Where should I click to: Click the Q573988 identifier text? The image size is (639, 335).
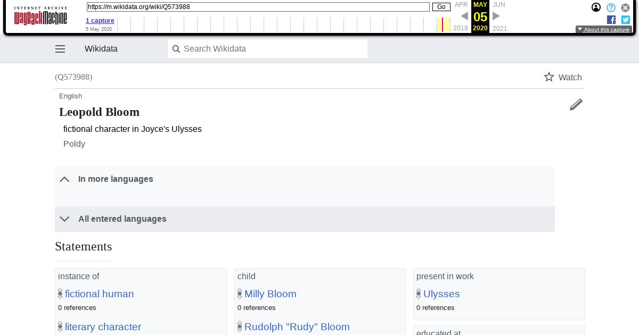(x=73, y=77)
